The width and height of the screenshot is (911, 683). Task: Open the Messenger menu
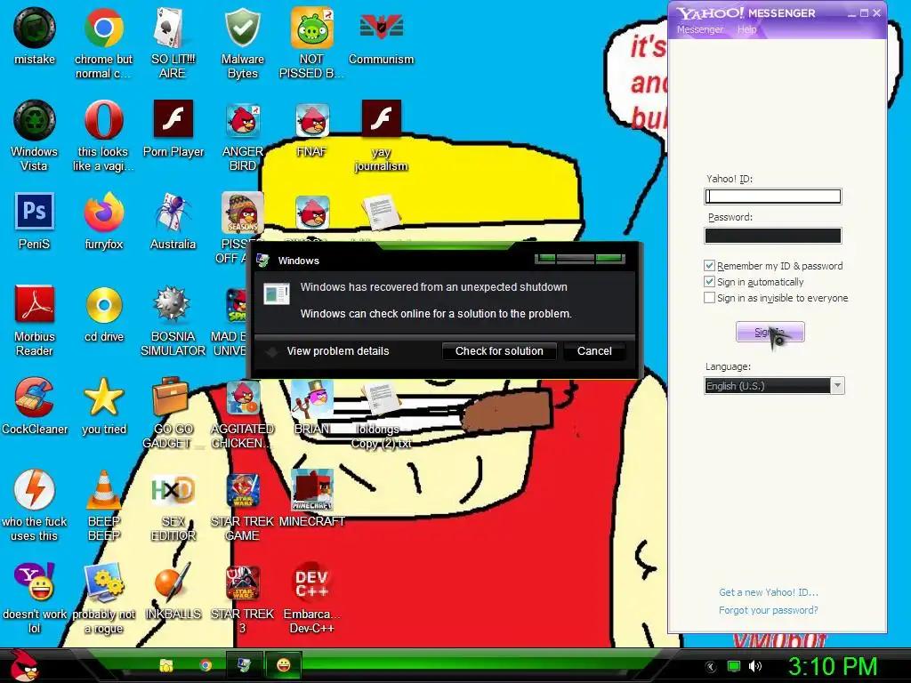(699, 29)
